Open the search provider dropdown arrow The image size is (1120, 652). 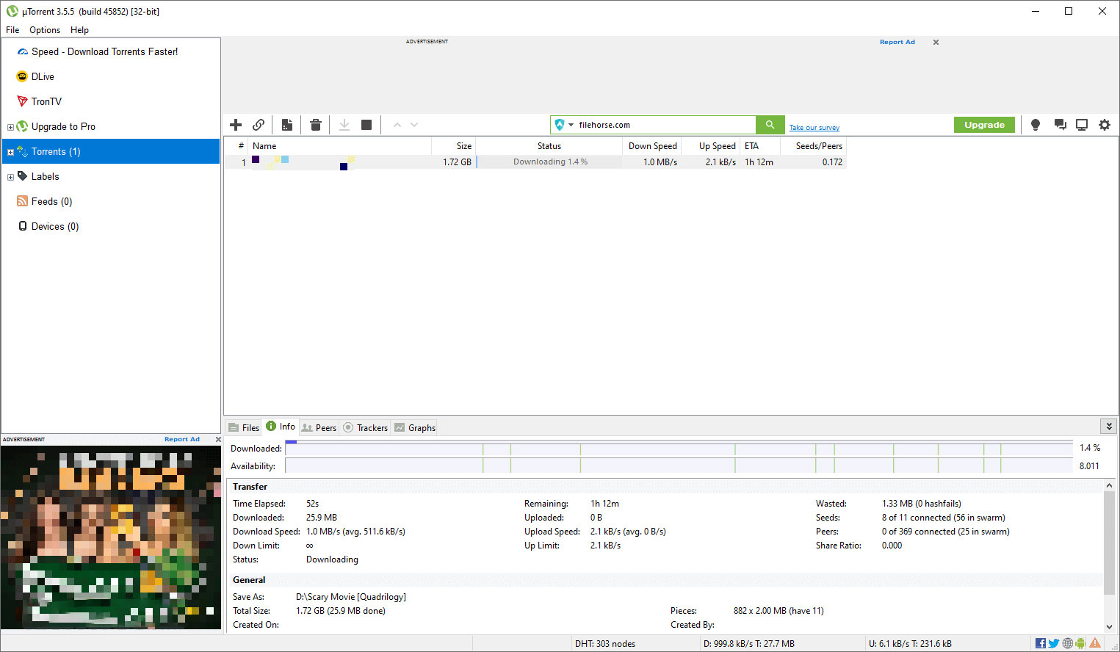(571, 125)
